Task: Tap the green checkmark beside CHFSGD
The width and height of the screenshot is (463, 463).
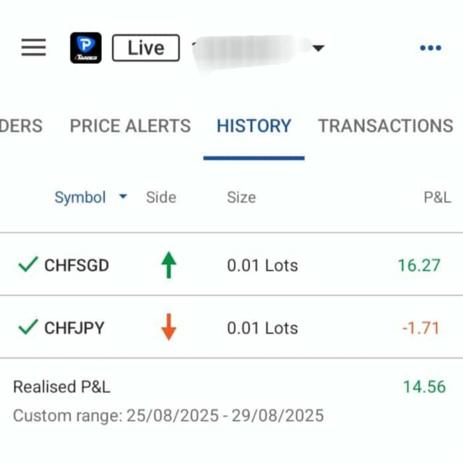Action: 28,265
